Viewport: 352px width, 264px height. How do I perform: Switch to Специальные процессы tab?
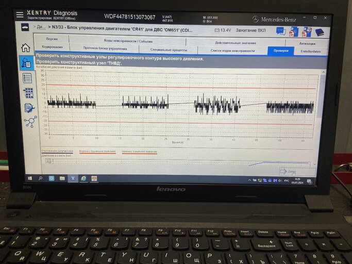(169, 49)
